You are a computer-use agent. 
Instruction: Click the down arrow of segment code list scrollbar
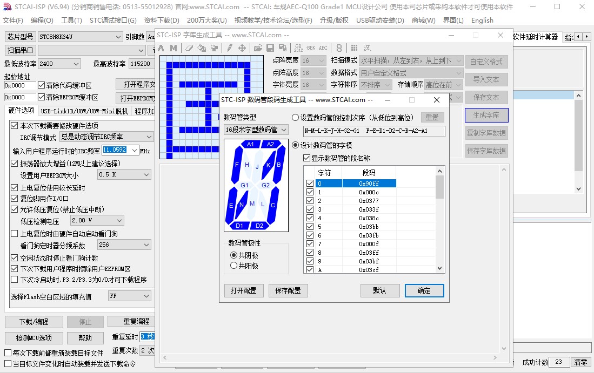coord(440,268)
